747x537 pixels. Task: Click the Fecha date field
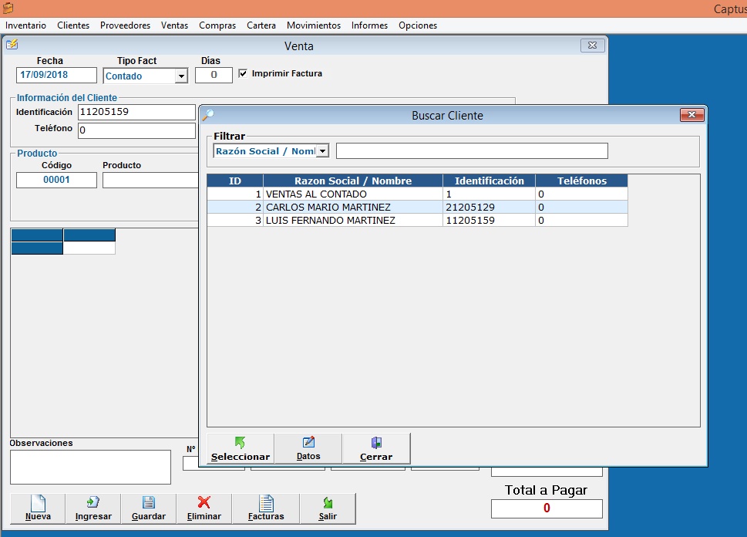tap(56, 76)
